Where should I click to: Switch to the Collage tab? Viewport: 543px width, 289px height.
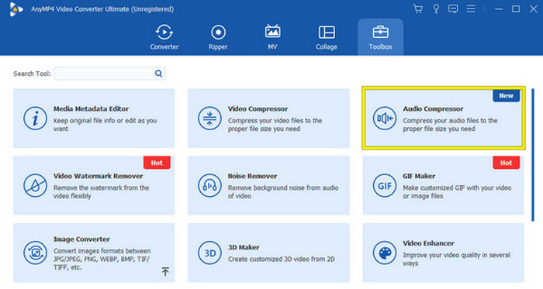pos(327,37)
